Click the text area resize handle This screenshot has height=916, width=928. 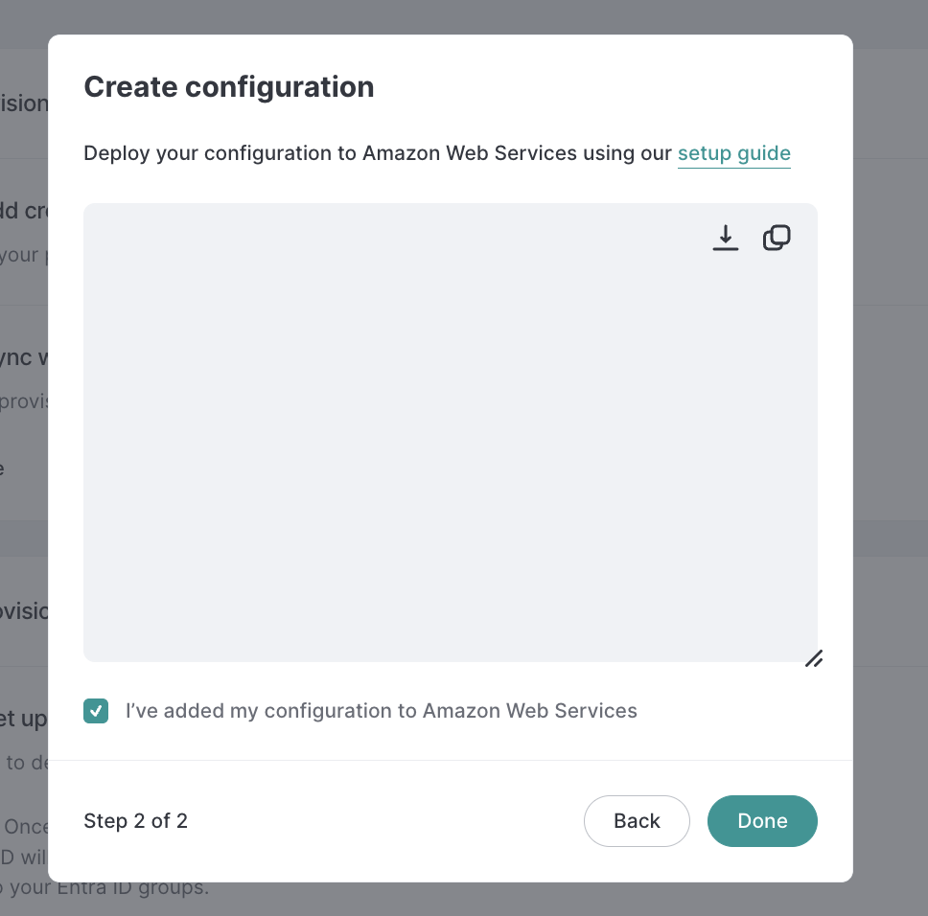click(814, 658)
